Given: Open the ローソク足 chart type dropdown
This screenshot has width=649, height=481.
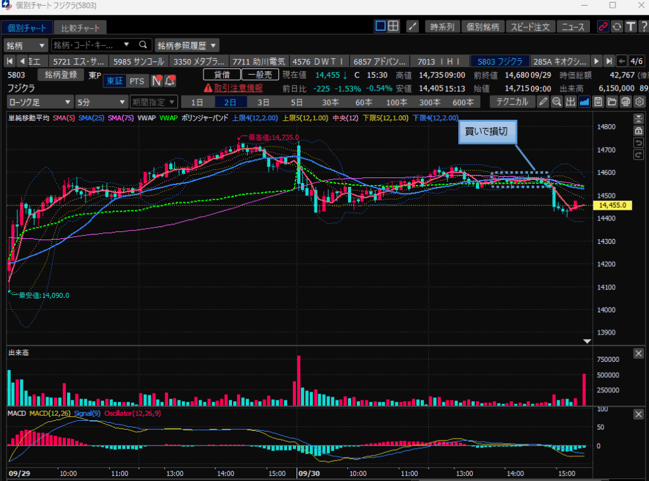Looking at the screenshot, I should coord(40,102).
